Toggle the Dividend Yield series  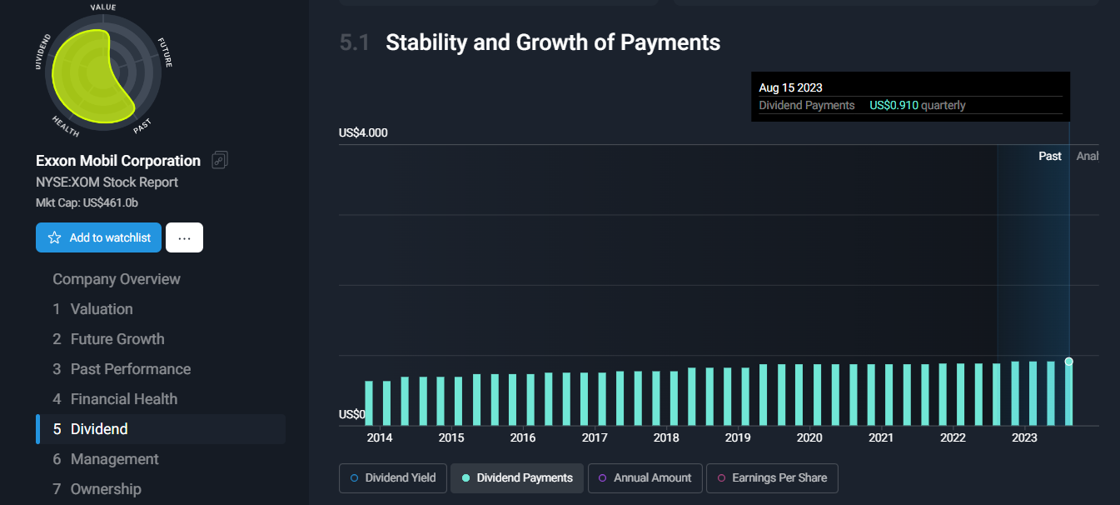click(x=393, y=478)
